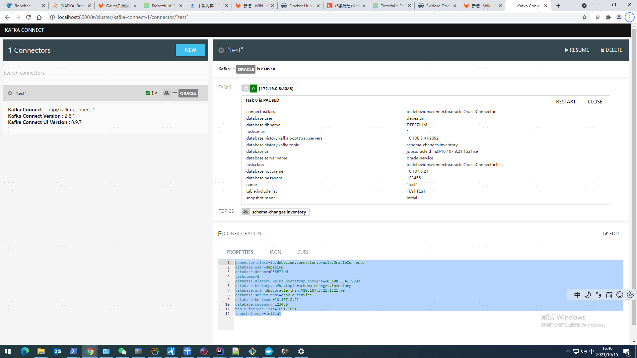Click the ORACLE badge in the connector status line
637x358 pixels.
click(x=246, y=69)
